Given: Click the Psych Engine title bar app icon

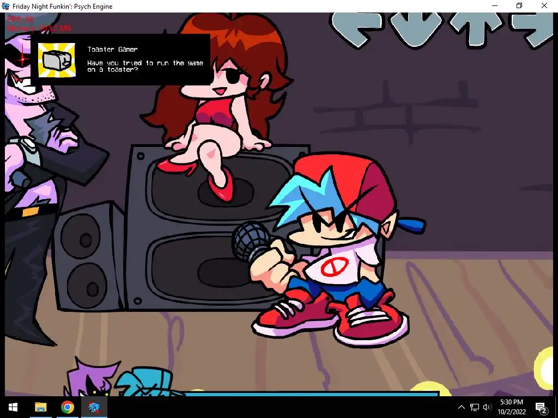Looking at the screenshot, I should point(5,6).
